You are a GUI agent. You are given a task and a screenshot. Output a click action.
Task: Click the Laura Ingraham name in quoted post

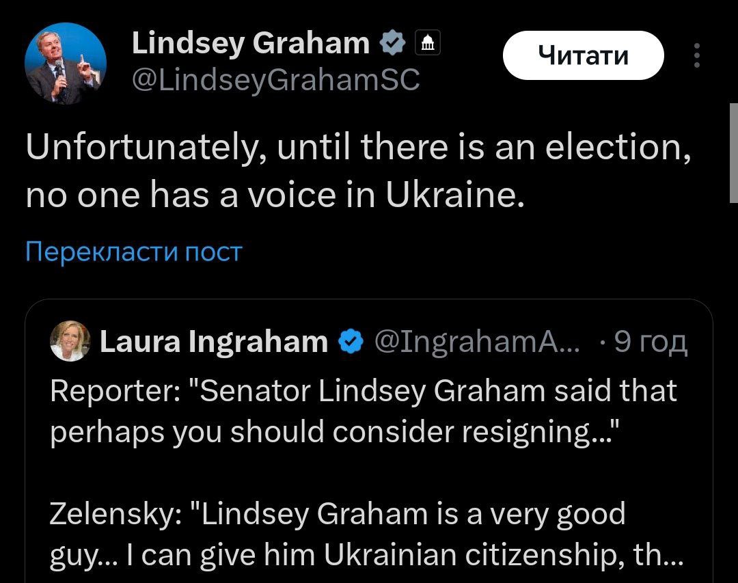tap(214, 341)
